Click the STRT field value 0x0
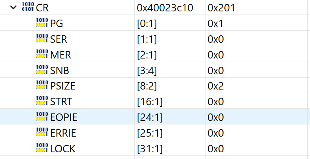Viewport: 310px width, 159px height. 216,102
